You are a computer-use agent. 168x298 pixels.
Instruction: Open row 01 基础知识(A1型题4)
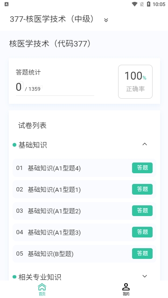tap(84, 168)
